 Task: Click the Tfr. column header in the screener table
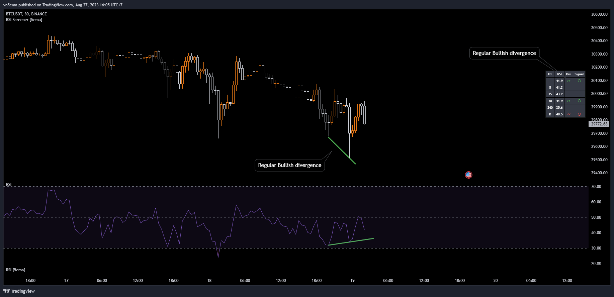[x=550, y=74]
